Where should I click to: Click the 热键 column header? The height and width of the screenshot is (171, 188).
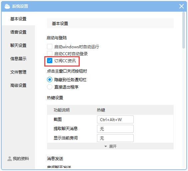[x=101, y=110]
